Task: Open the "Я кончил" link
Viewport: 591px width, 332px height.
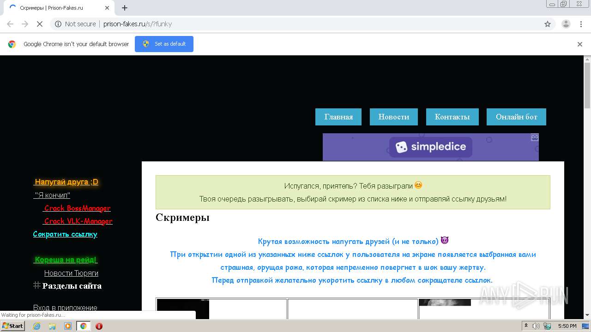Action: tap(52, 195)
